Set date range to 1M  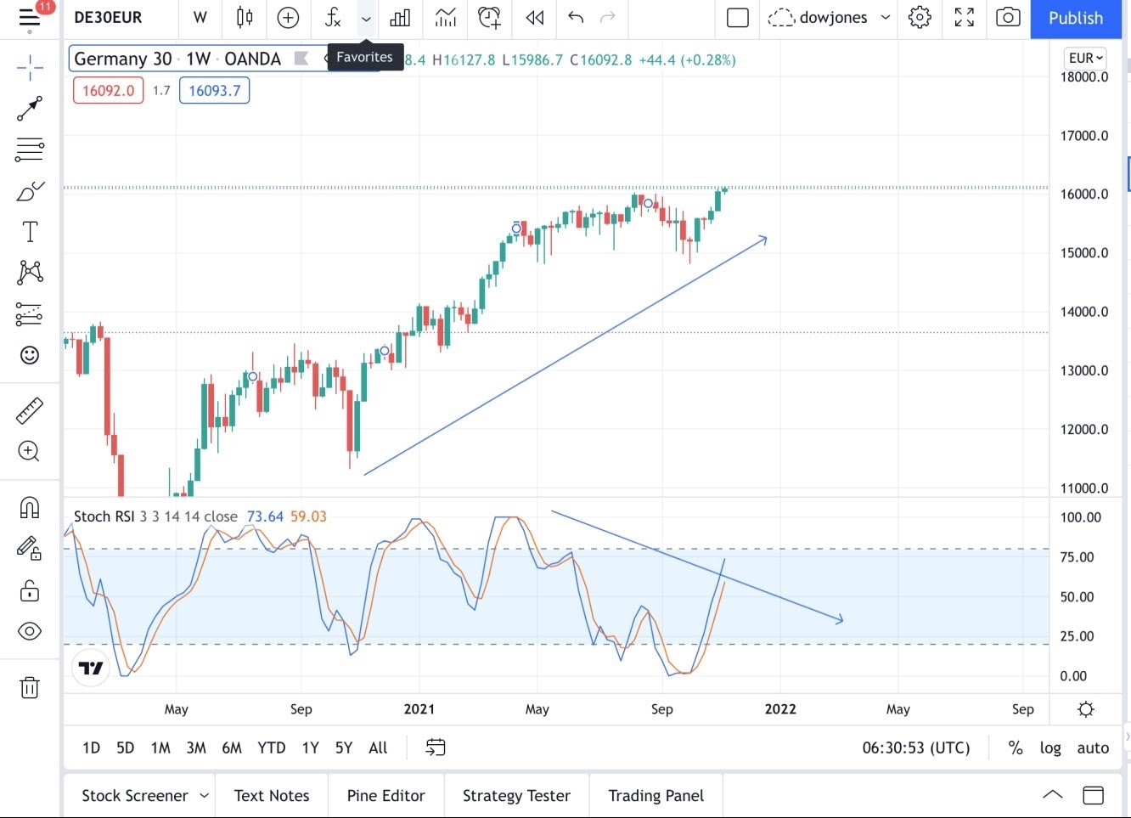click(x=160, y=747)
